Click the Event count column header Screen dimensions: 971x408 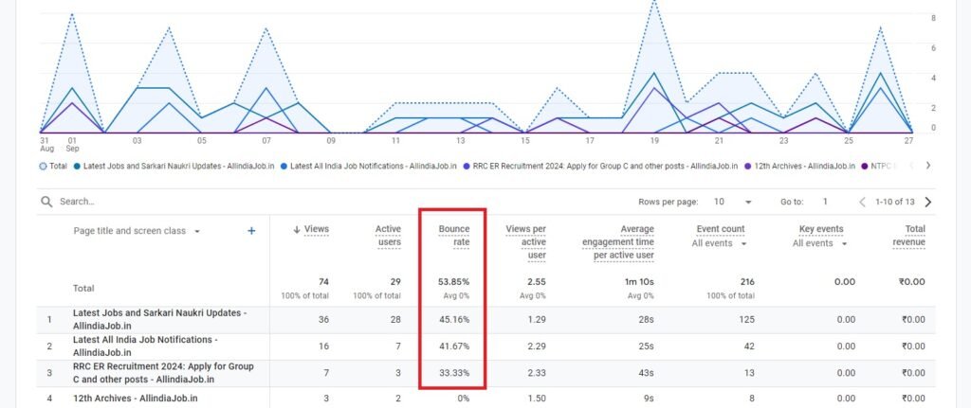tap(721, 229)
